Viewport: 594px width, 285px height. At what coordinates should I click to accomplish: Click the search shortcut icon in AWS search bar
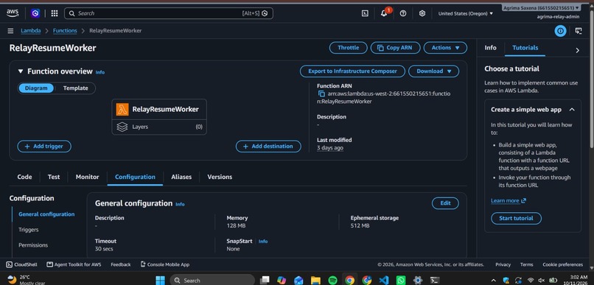click(x=265, y=13)
